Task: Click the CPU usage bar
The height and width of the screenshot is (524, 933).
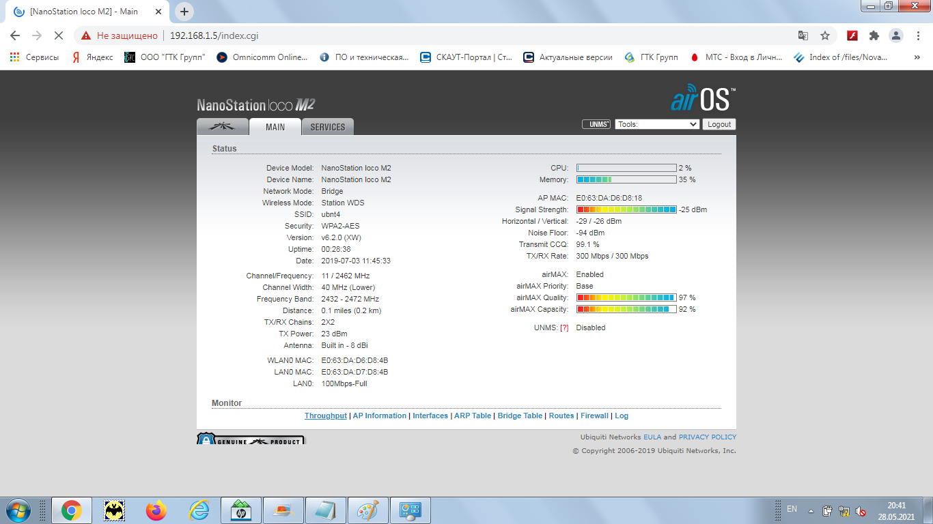Action: point(626,168)
